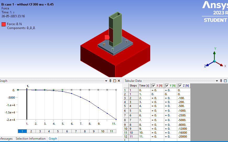Screen dimensions: 228x142
Task: Select step 1 in the step bar
Action: click(22, 131)
